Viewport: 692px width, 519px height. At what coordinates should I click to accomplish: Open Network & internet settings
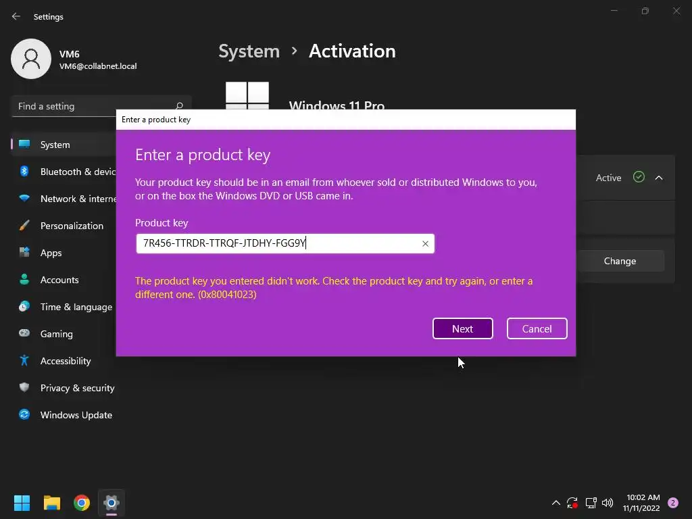(x=64, y=199)
